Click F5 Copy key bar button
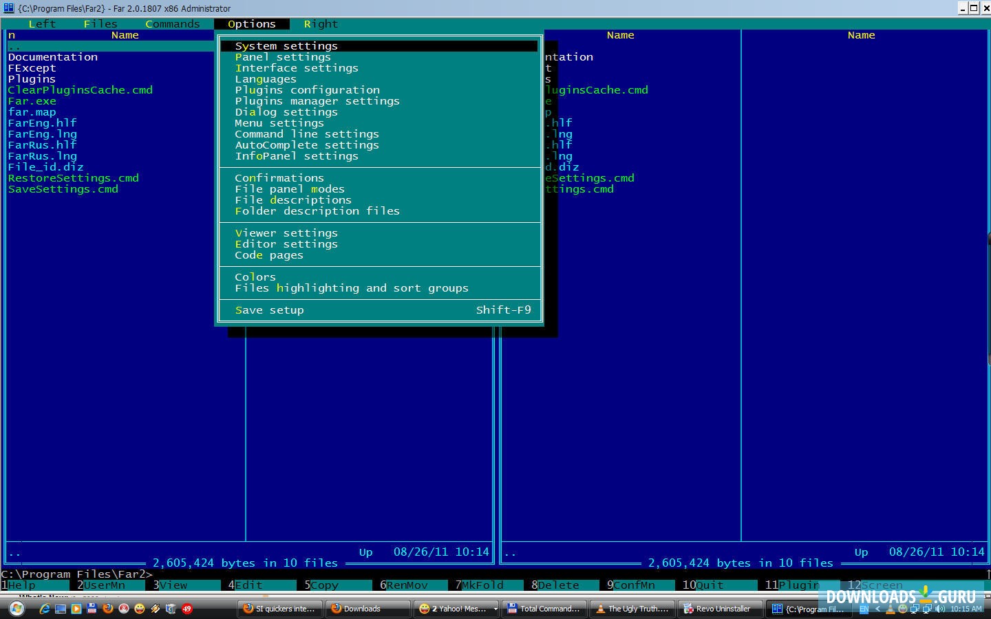991x619 pixels. (338, 585)
